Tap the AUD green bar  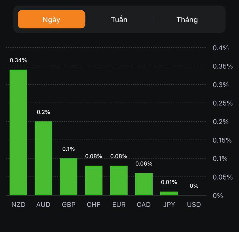(43, 158)
